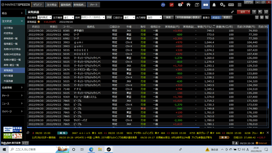Click the ticker 指数 label button

pos(224,137)
